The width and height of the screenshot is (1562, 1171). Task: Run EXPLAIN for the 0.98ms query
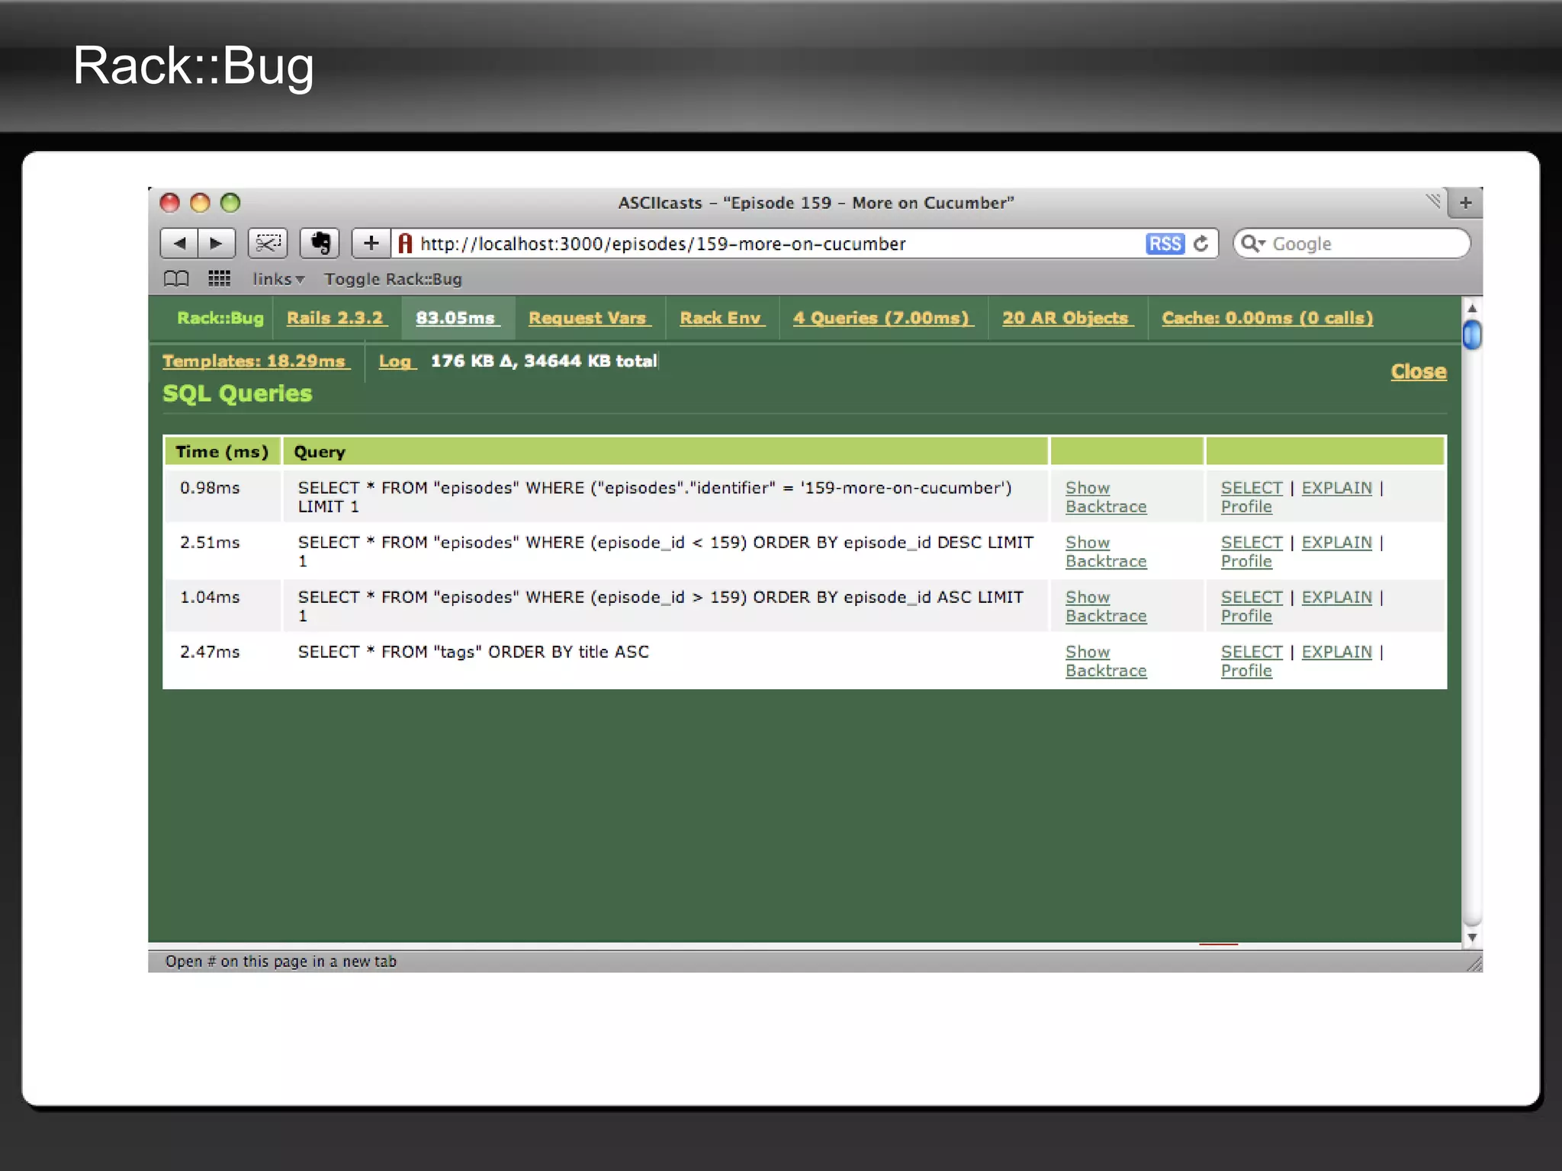(x=1336, y=488)
